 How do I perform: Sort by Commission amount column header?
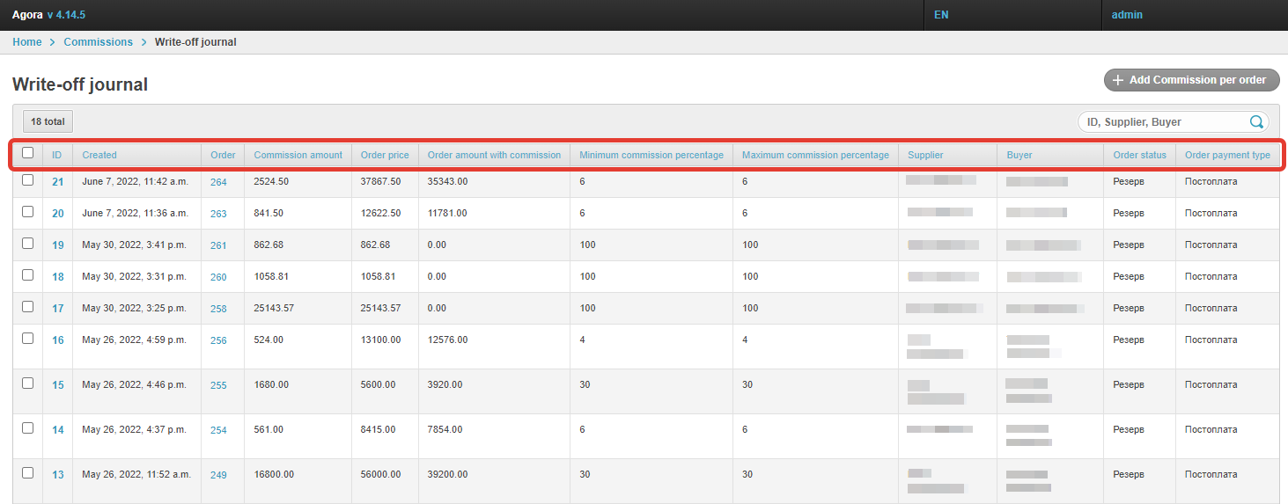coord(298,155)
